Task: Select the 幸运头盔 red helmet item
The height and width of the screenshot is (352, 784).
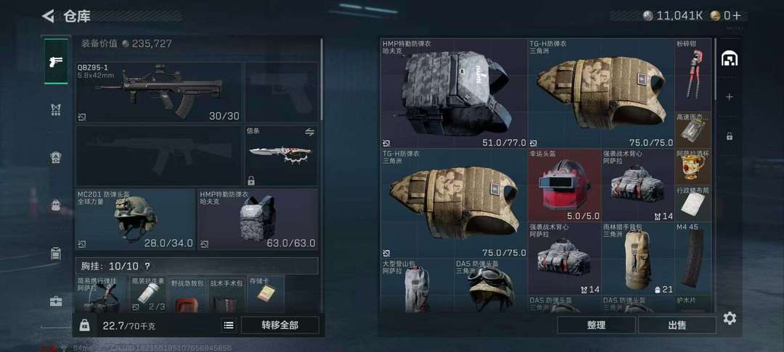Action: point(565,185)
